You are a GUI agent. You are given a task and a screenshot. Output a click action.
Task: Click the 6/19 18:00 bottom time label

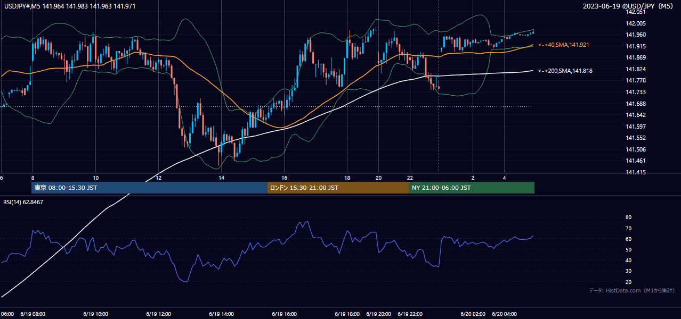pyautogui.click(x=347, y=314)
